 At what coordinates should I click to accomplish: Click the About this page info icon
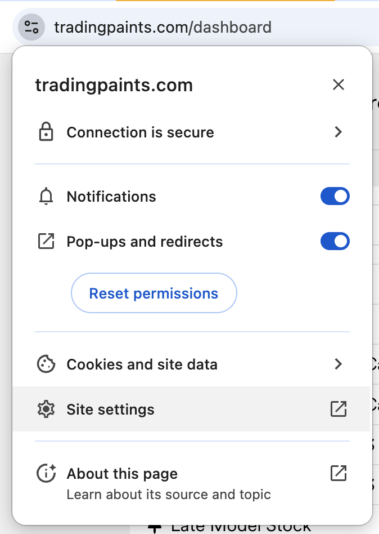(46, 474)
